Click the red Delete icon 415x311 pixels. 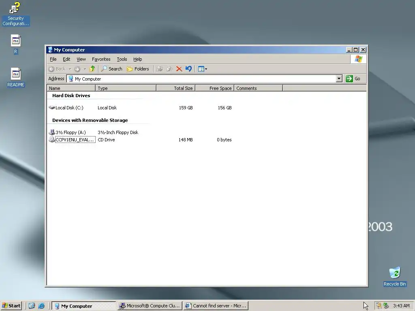tap(179, 69)
